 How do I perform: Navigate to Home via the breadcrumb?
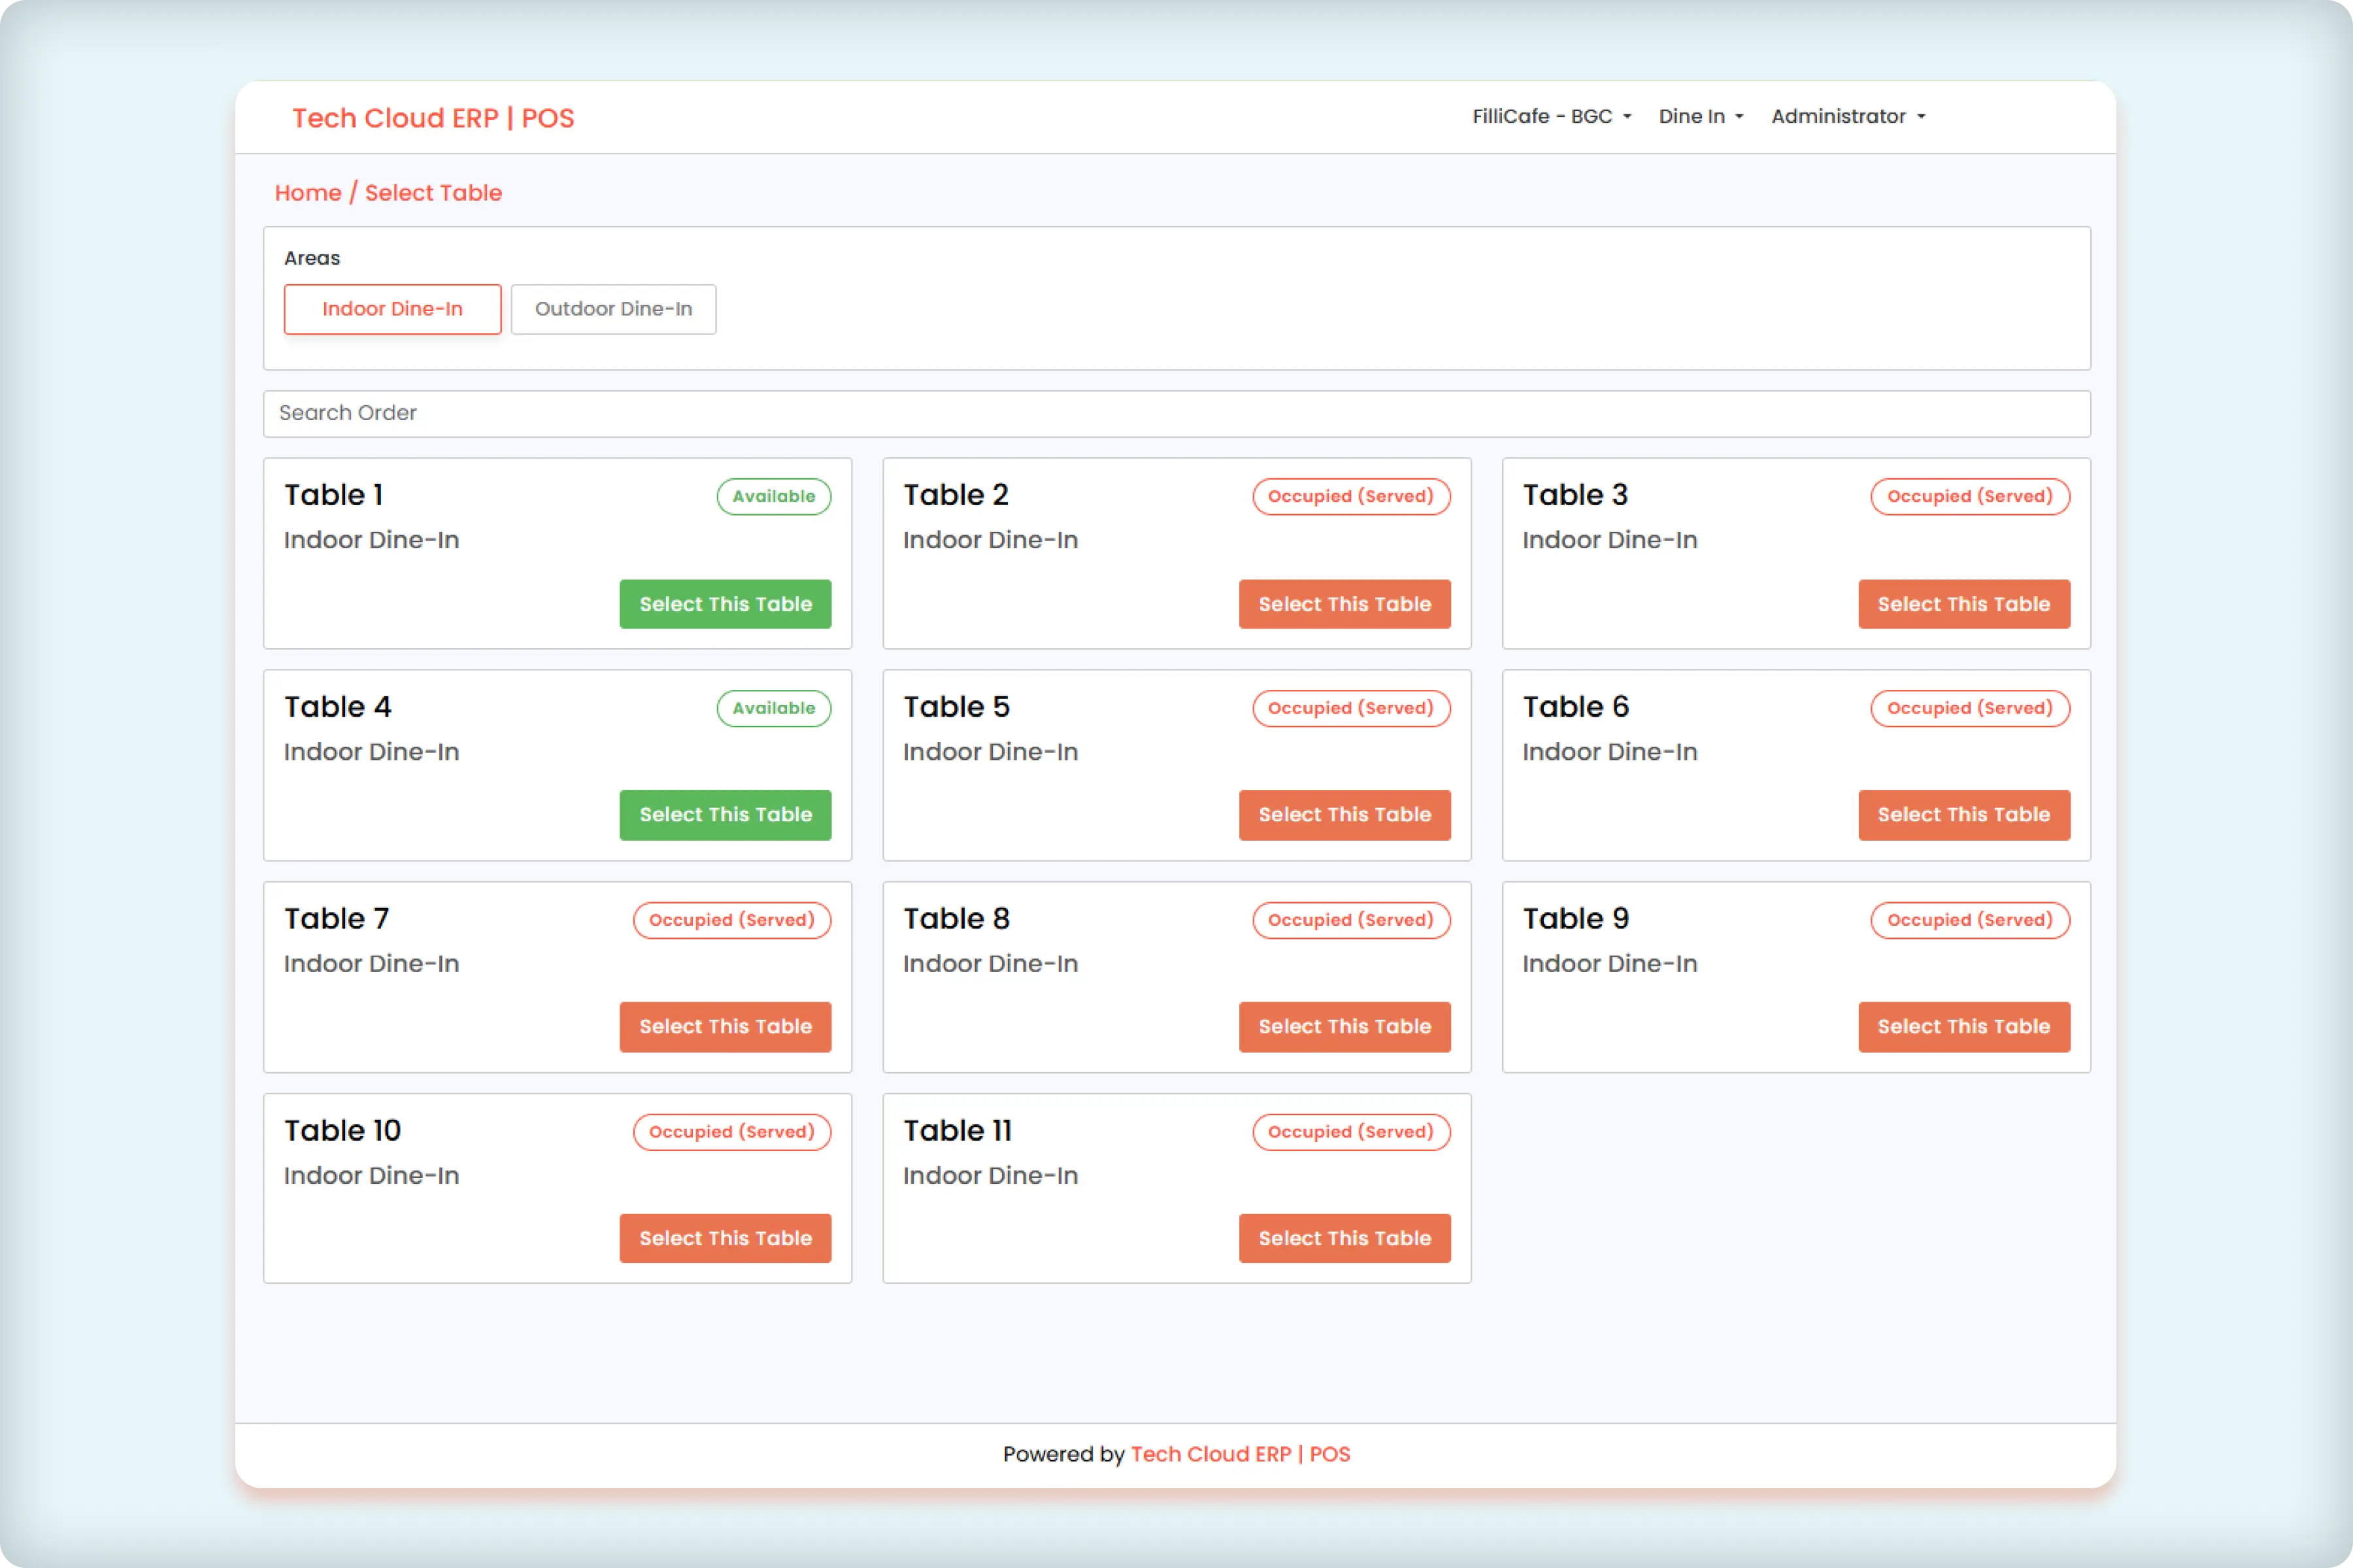pos(307,192)
